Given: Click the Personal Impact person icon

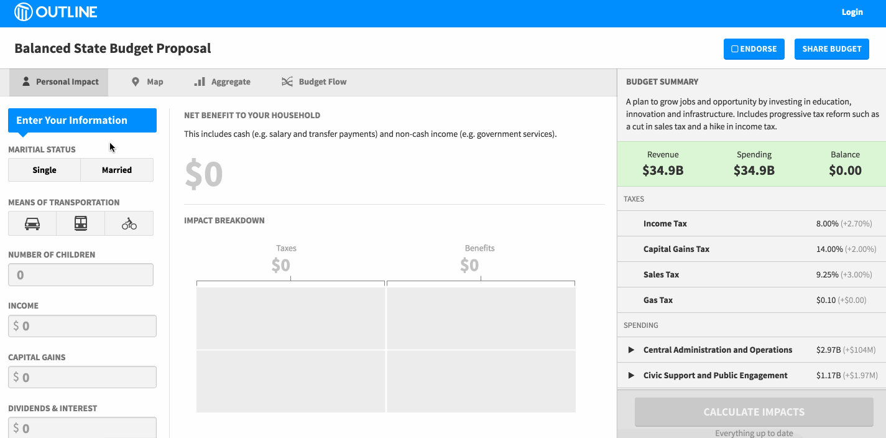Looking at the screenshot, I should [26, 82].
